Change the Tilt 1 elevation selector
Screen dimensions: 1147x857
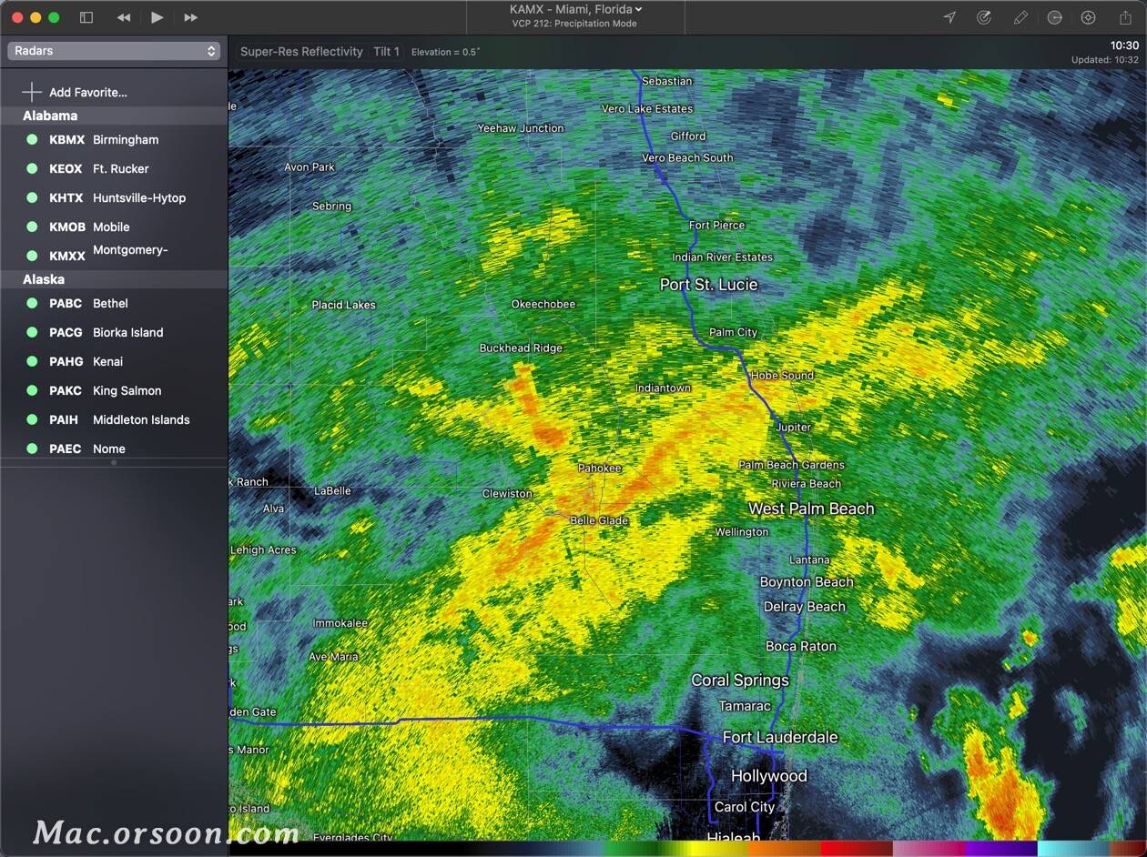pyautogui.click(x=386, y=52)
